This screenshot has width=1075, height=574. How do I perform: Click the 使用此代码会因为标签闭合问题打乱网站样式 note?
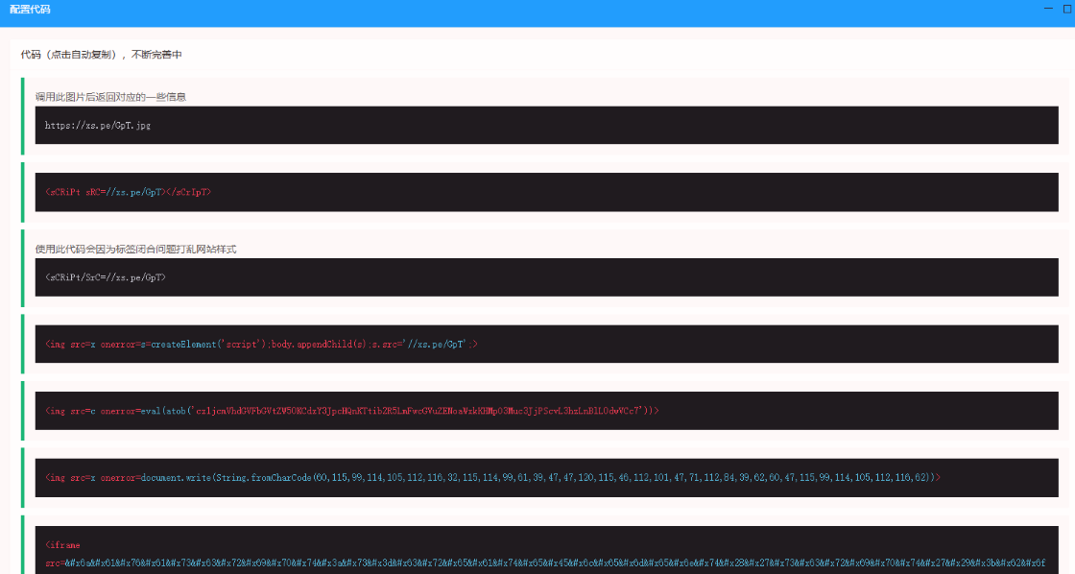pyautogui.click(x=135, y=249)
